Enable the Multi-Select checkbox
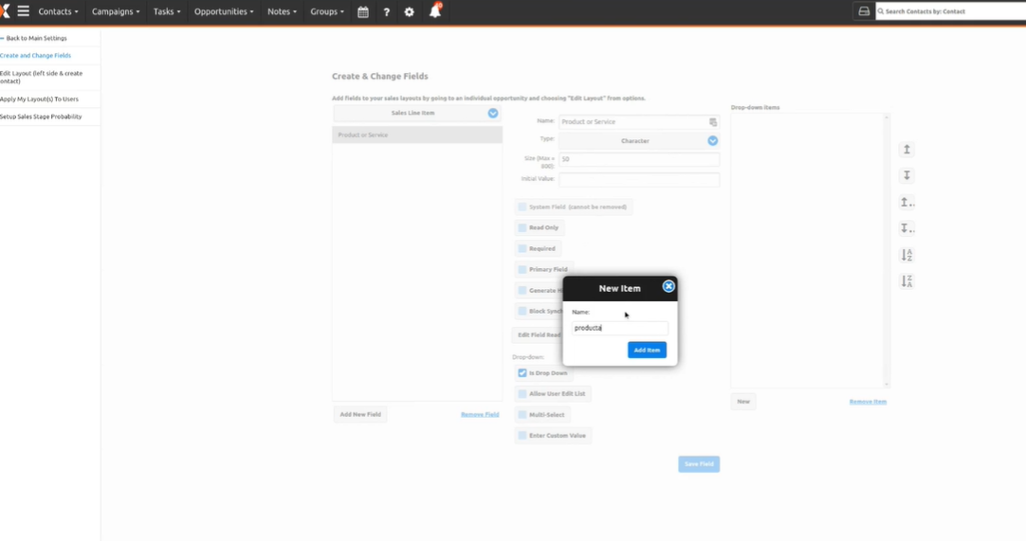 (x=522, y=415)
